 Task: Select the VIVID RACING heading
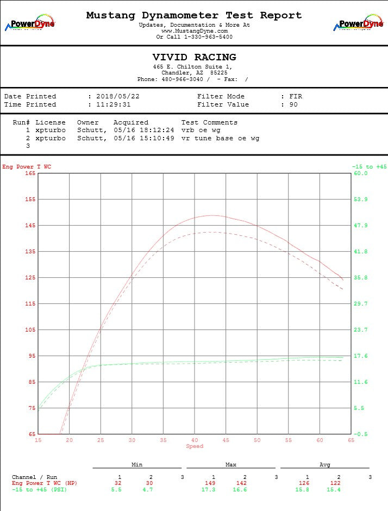pyautogui.click(x=194, y=57)
